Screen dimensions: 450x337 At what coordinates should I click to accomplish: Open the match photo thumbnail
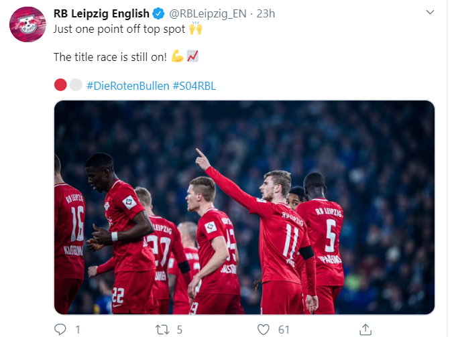(x=244, y=207)
